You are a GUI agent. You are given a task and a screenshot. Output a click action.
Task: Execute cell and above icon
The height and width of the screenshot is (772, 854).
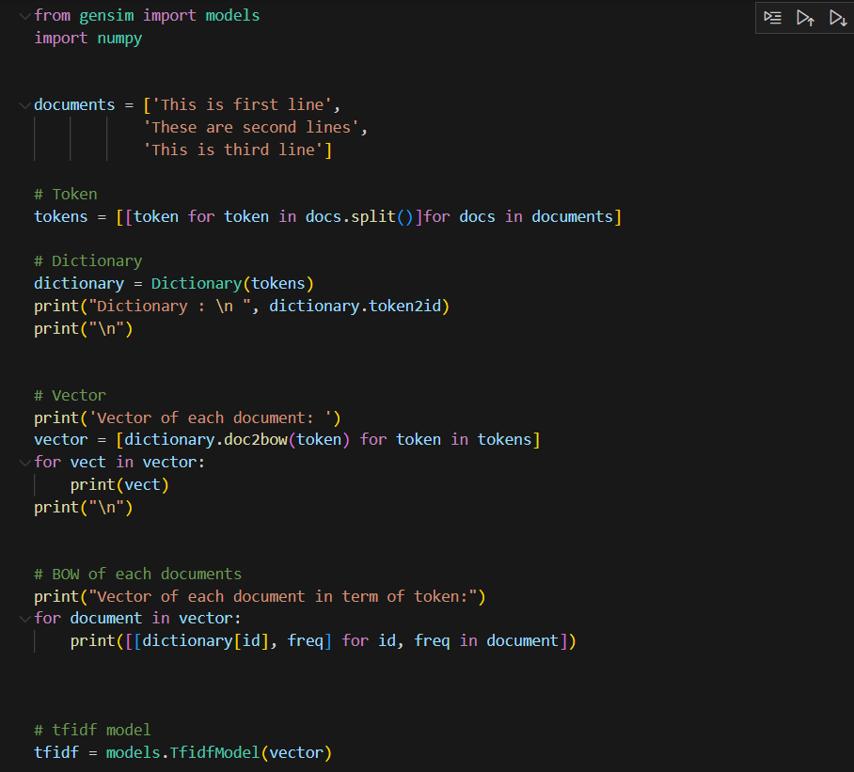coord(805,18)
